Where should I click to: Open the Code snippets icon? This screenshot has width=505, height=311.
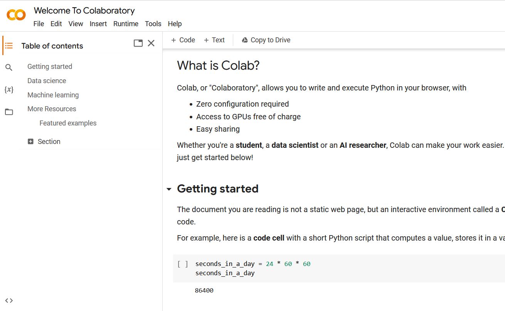pos(9,301)
